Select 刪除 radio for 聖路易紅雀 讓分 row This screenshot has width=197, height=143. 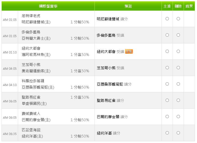(178, 100)
